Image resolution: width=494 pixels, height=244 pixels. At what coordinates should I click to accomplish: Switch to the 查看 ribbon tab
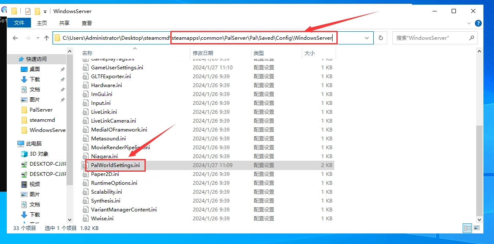coord(86,23)
